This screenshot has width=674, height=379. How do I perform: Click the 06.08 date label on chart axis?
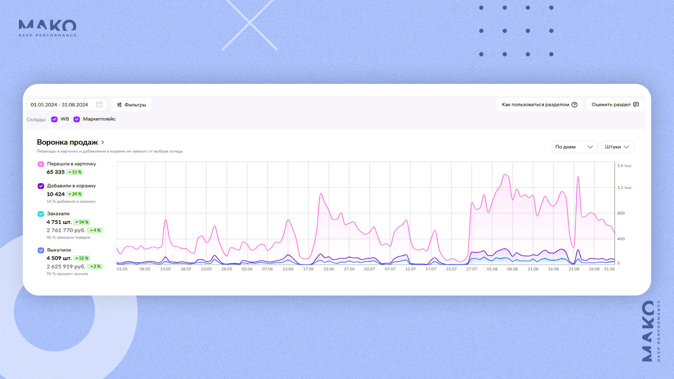513,269
